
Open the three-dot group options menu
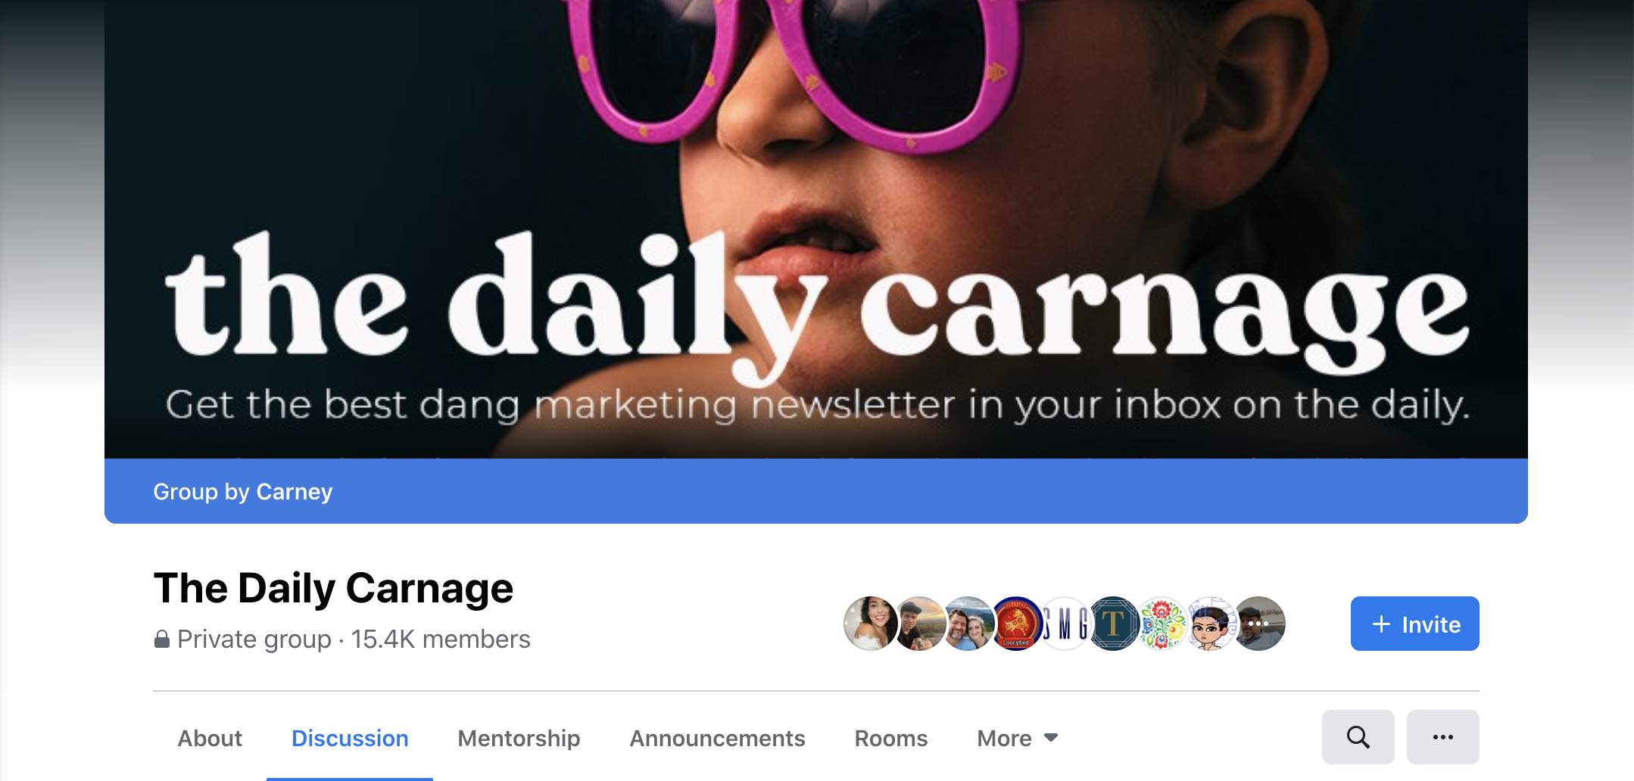pyautogui.click(x=1442, y=737)
